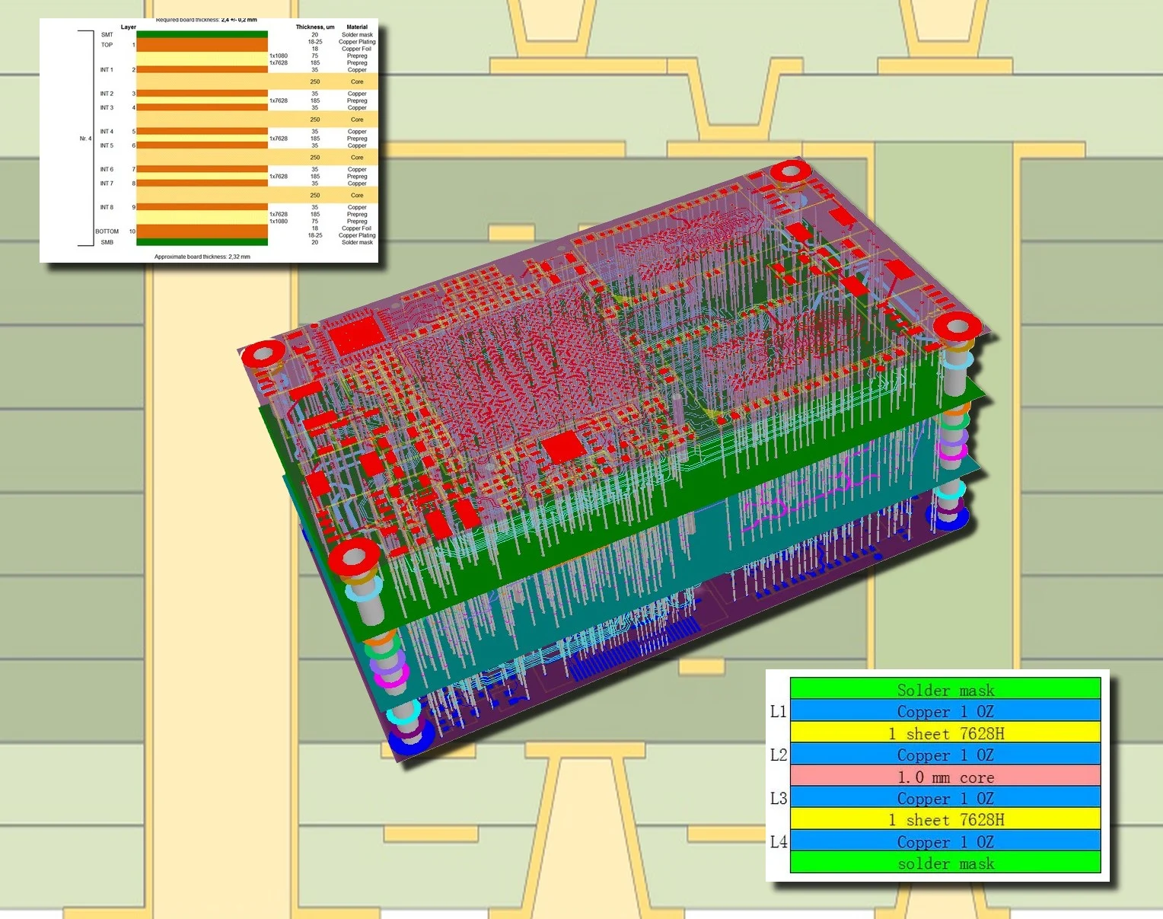Click the Approximate board thickness 2,32 mm text

[202, 257]
